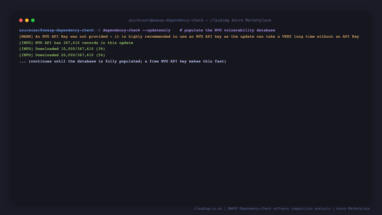
Task: Click the red close window dot
Action: (x=21, y=20)
